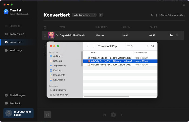The image size is (189, 122).
Task: Expand the Alle Konvertierte dropdown
Action: tap(84, 15)
